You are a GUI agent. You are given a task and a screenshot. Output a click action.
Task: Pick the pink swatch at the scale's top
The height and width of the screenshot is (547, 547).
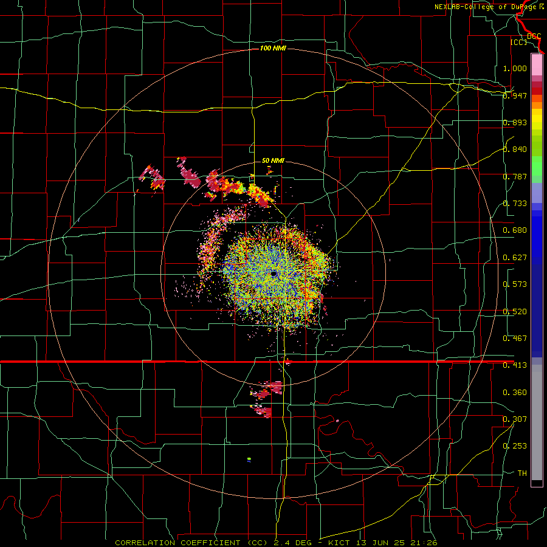(x=537, y=65)
